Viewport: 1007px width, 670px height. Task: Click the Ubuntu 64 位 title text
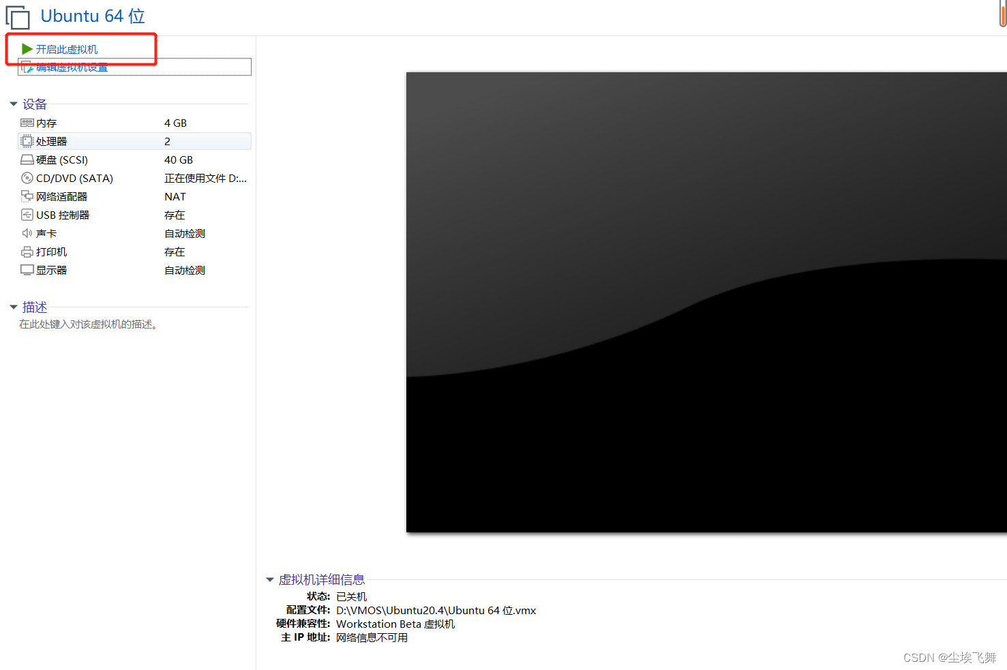coord(93,16)
